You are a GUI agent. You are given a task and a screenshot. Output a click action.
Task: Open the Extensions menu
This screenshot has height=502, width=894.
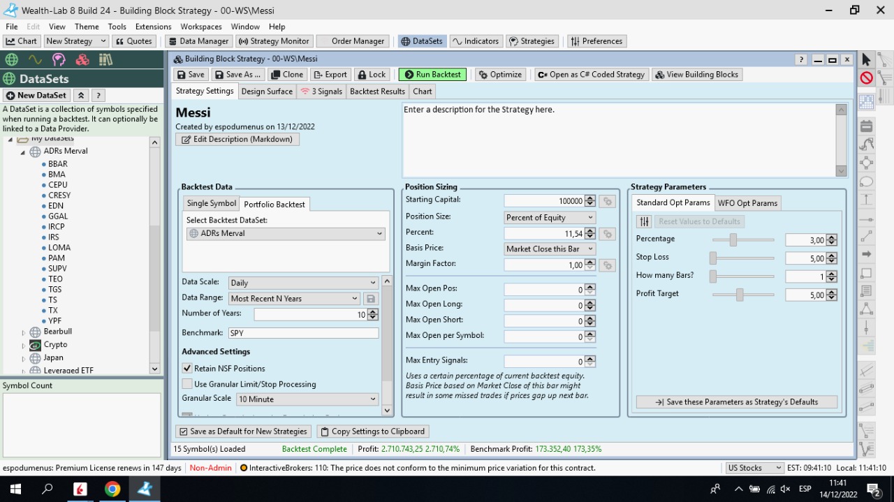pos(153,27)
